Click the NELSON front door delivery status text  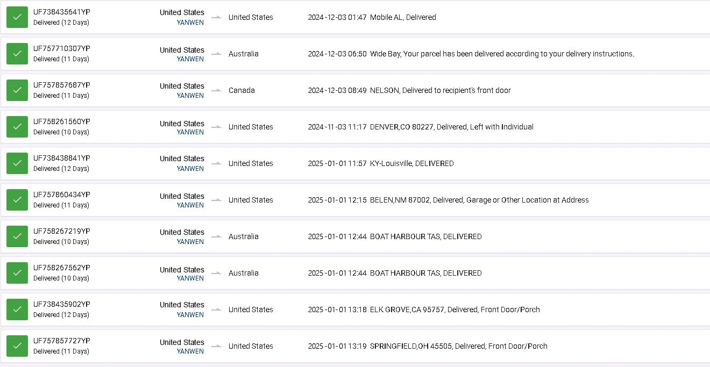click(440, 90)
